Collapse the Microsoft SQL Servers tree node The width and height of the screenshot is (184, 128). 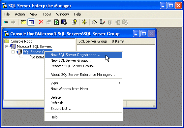click(7, 47)
